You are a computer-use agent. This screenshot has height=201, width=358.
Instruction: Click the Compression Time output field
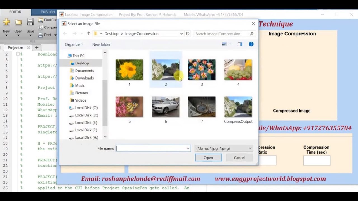317,161
